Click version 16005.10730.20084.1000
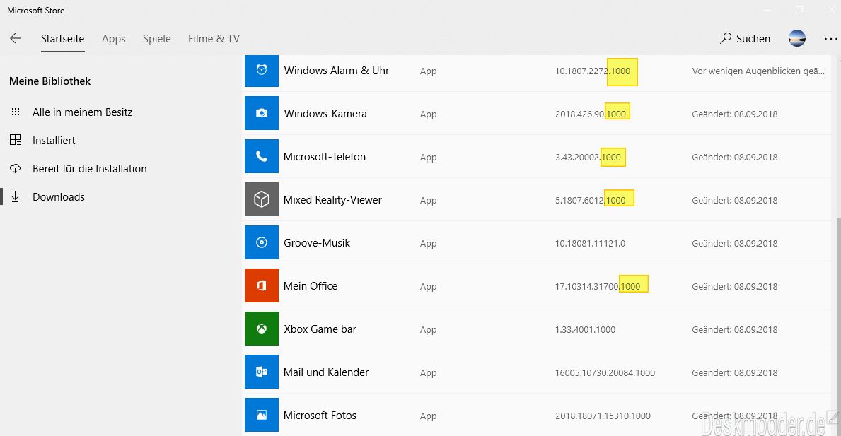 click(605, 373)
